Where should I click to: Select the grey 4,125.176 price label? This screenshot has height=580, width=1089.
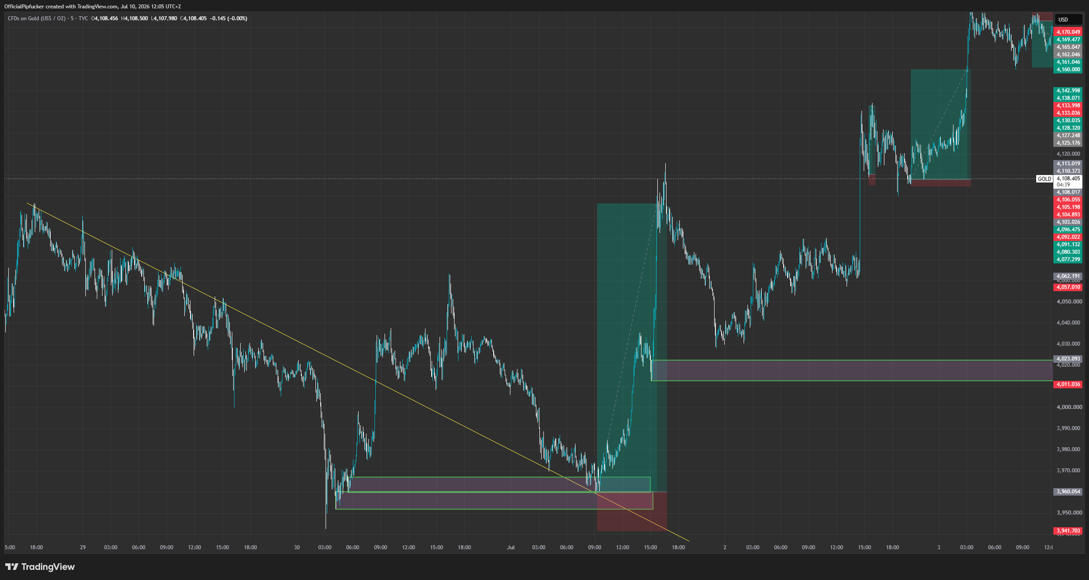(x=1068, y=143)
